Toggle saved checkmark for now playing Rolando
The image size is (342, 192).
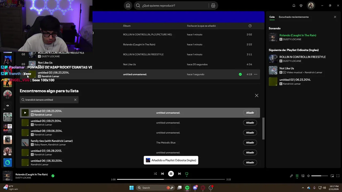click(53, 176)
